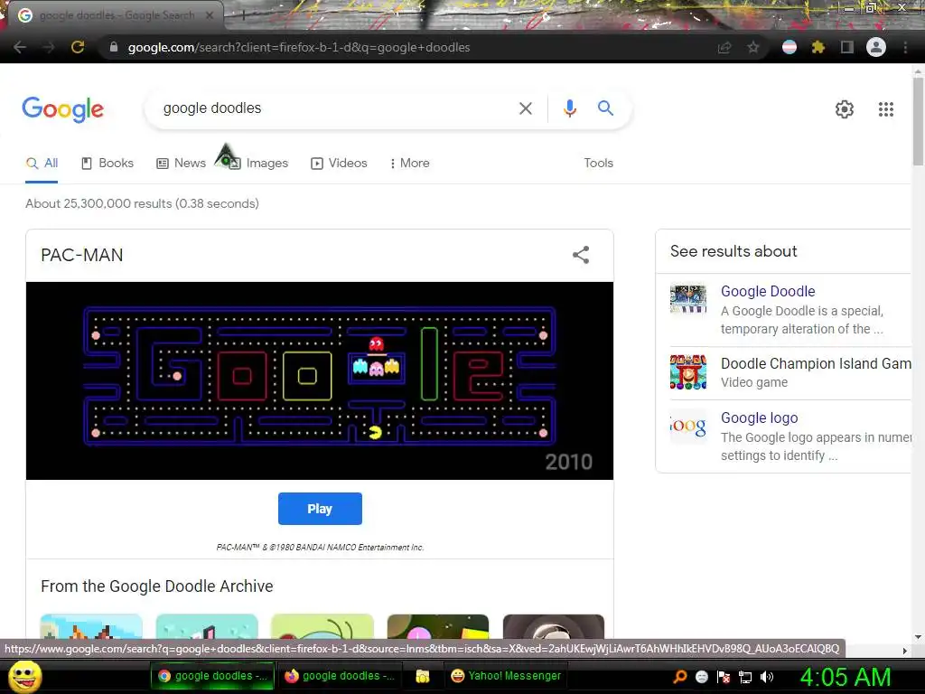
Task: Click the tray search magnifier icon
Action: pos(680,677)
